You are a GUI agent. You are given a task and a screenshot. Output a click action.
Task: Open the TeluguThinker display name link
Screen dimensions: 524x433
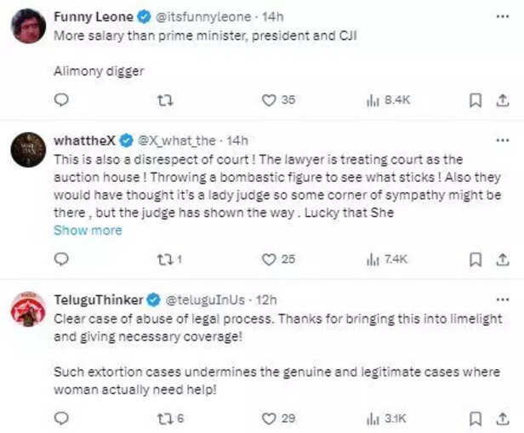pyautogui.click(x=98, y=299)
